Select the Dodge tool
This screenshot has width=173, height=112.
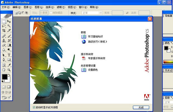pyautogui.click(x=9, y=49)
